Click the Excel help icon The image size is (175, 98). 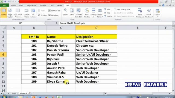163,5
